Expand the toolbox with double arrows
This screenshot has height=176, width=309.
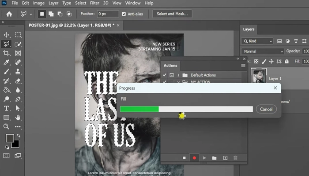(3, 22)
